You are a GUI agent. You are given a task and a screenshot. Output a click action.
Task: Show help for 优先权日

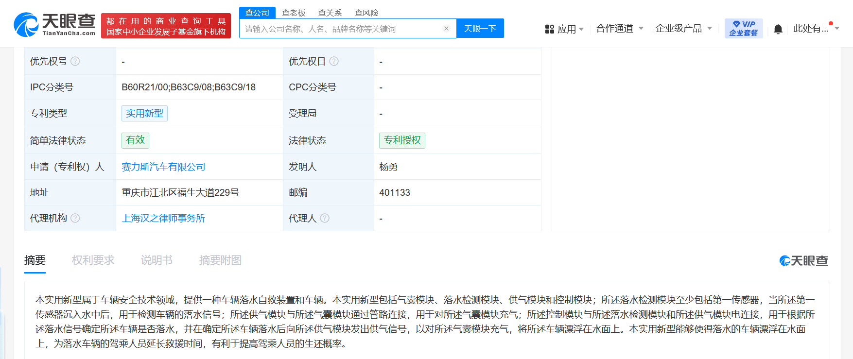click(x=334, y=61)
